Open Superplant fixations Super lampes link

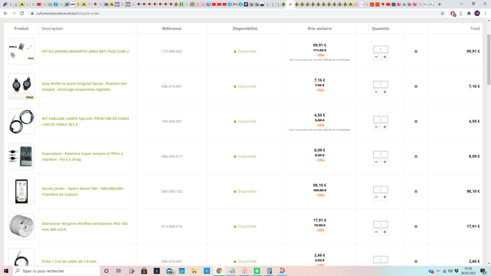[x=82, y=156]
